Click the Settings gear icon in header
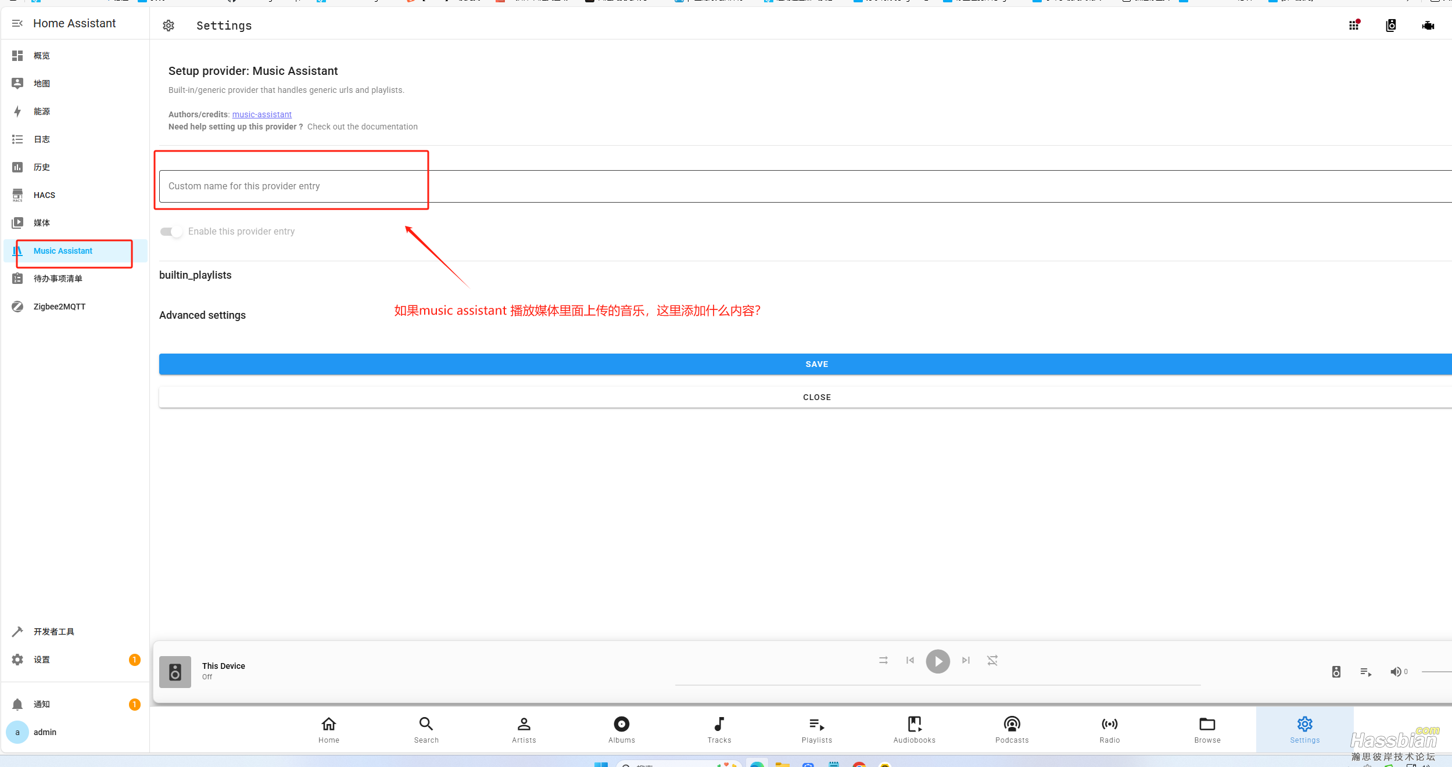The height and width of the screenshot is (767, 1452). [x=168, y=26]
